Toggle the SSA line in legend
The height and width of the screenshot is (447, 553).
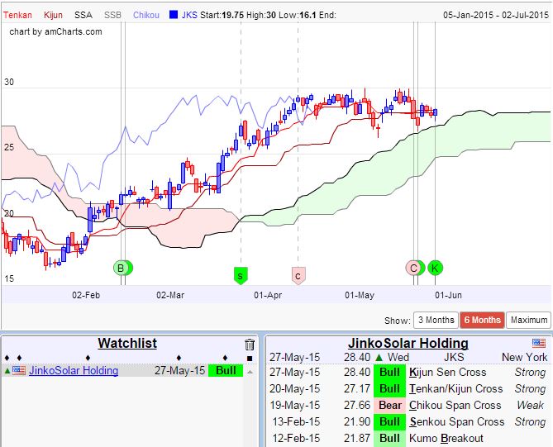pyautogui.click(x=83, y=15)
